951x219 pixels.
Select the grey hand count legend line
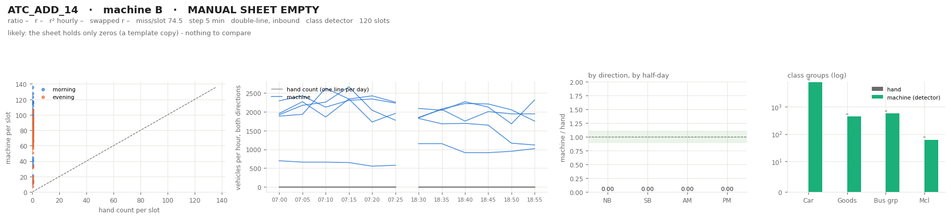276,89
